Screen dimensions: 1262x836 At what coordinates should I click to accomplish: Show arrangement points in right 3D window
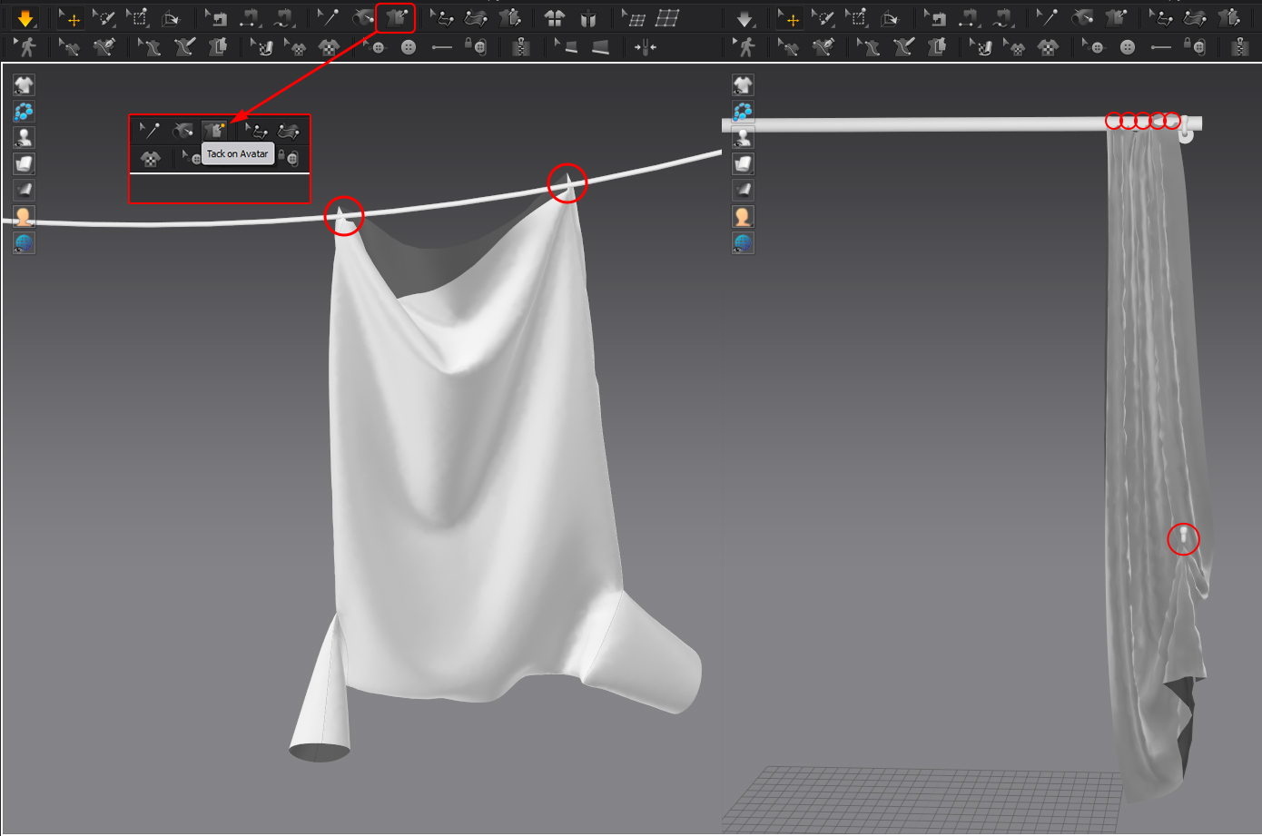(743, 112)
